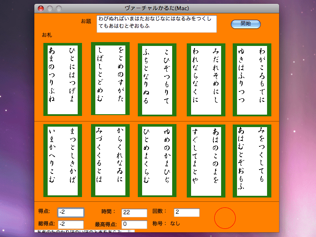Click the red circle result indicator
Viewport: 316px width, 237px height.
225,218
